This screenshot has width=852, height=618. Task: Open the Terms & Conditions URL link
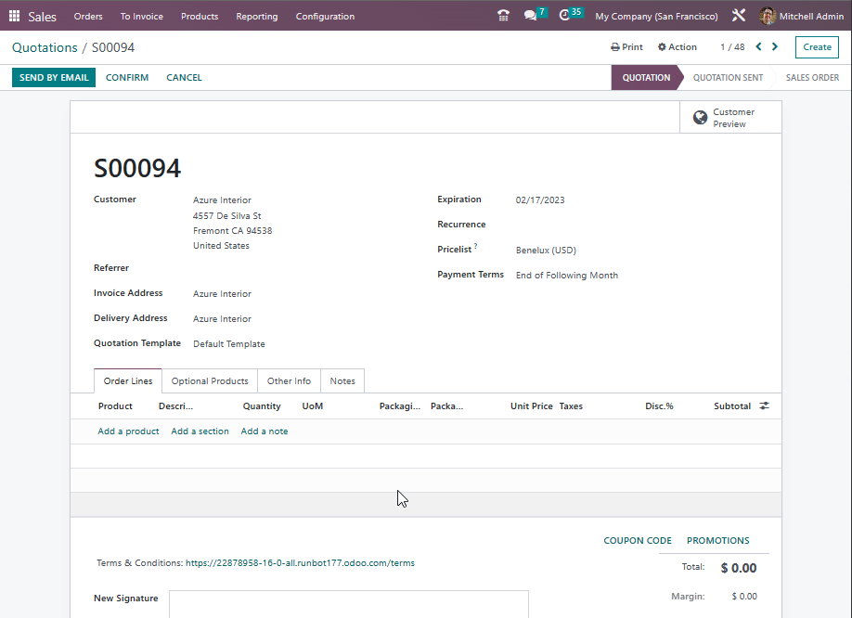pyautogui.click(x=300, y=562)
